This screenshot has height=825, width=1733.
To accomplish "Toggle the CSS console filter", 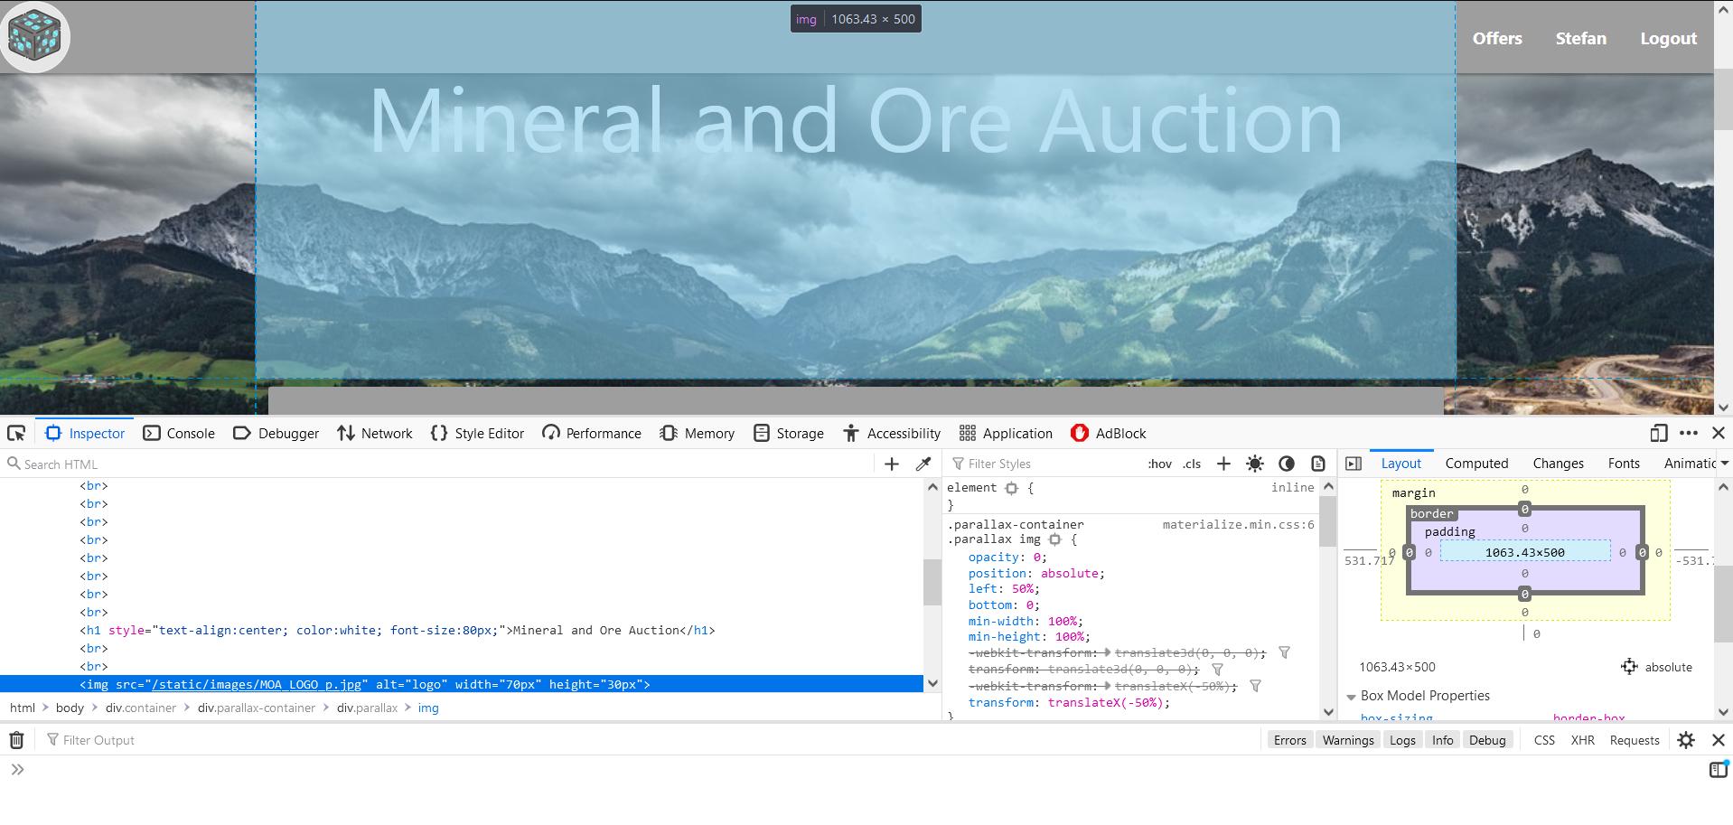I will pyautogui.click(x=1544, y=740).
